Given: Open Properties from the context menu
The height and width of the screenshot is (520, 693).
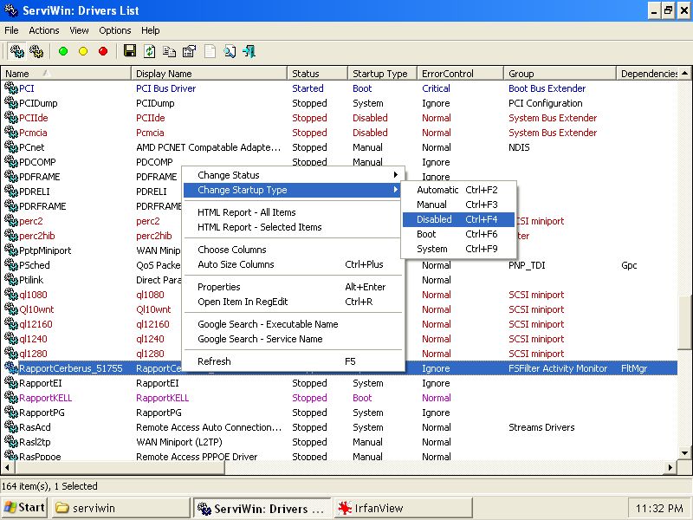Looking at the screenshot, I should [x=294, y=287].
